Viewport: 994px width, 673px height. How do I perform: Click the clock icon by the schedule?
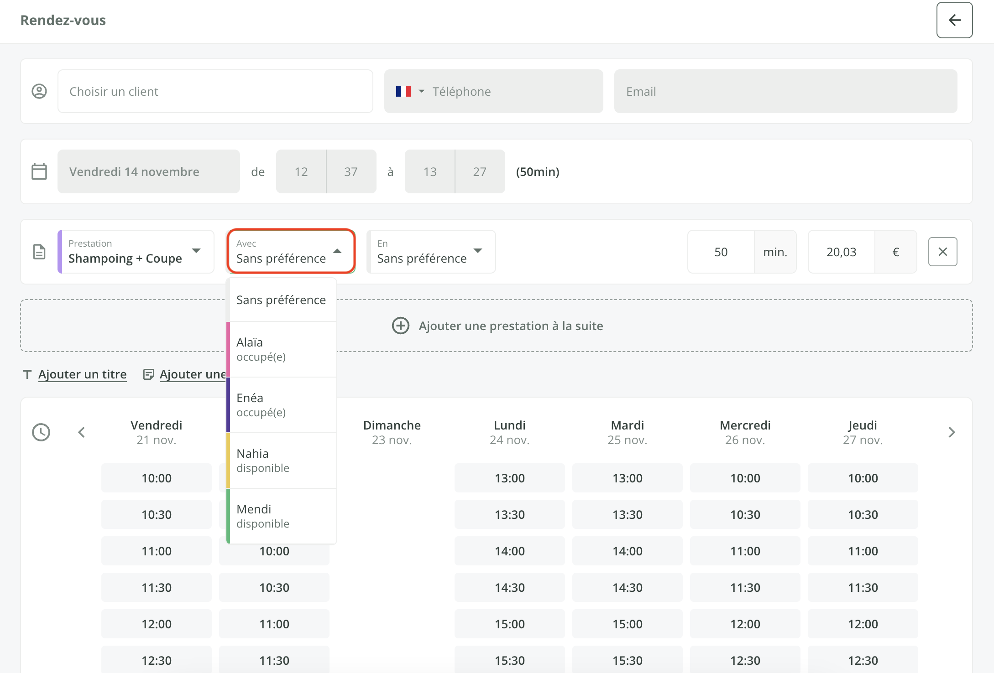41,432
